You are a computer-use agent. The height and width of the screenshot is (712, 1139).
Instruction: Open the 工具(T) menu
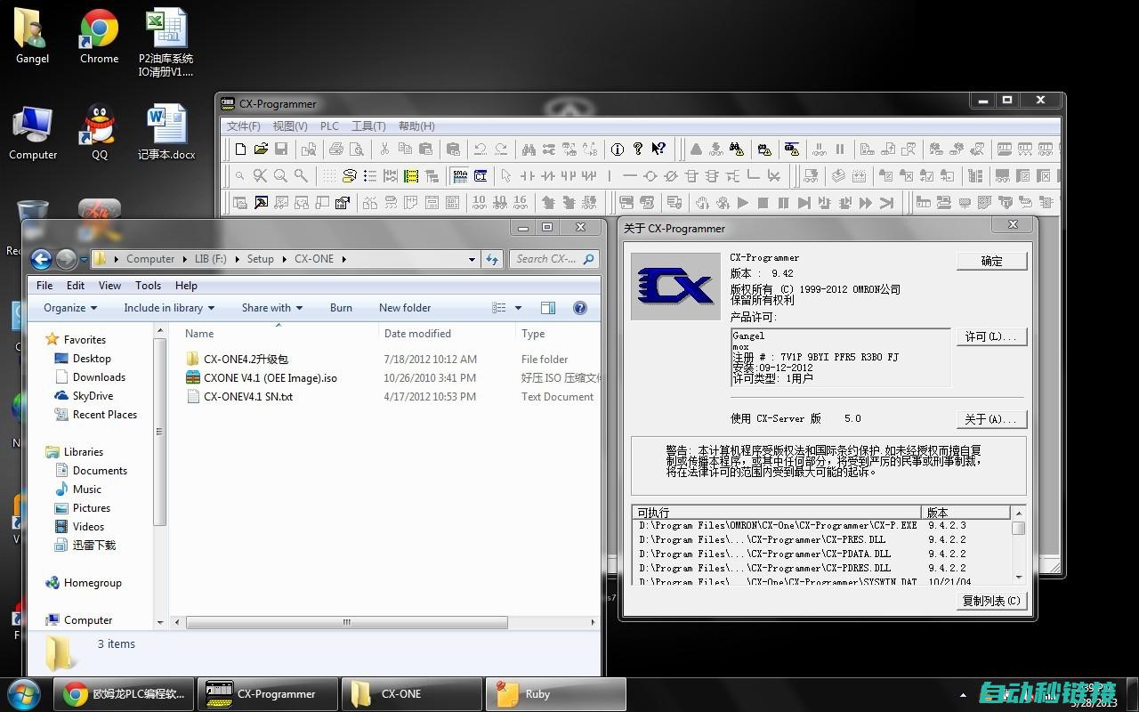(368, 126)
